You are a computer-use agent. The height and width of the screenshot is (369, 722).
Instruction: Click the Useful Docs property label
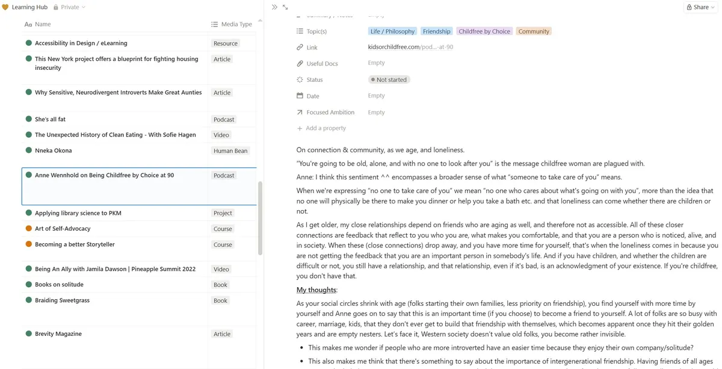point(322,63)
